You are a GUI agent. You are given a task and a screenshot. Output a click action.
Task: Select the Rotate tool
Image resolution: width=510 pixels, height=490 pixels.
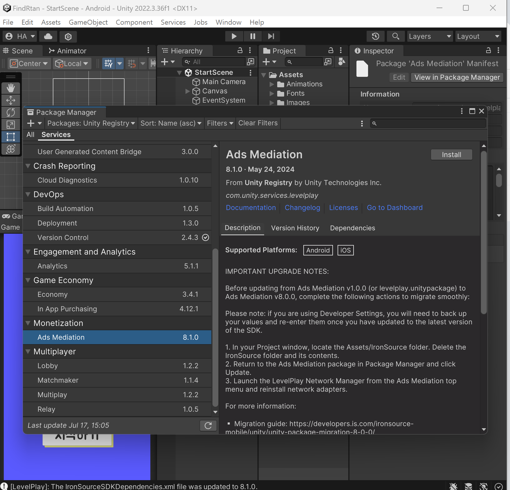(11, 112)
